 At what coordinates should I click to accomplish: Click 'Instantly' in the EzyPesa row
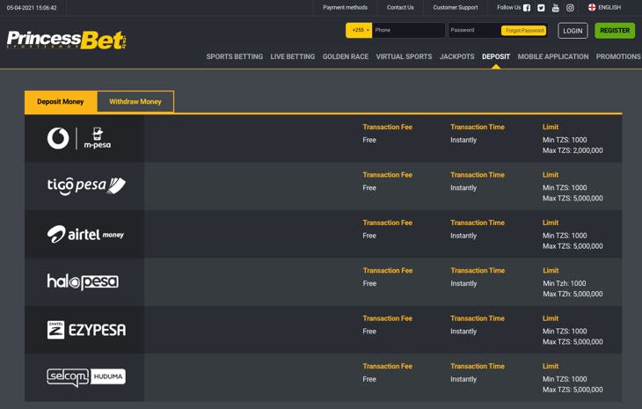pyautogui.click(x=463, y=332)
